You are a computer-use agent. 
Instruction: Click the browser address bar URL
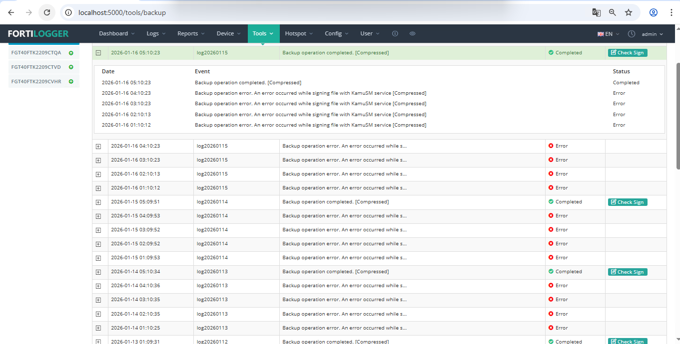point(122,12)
